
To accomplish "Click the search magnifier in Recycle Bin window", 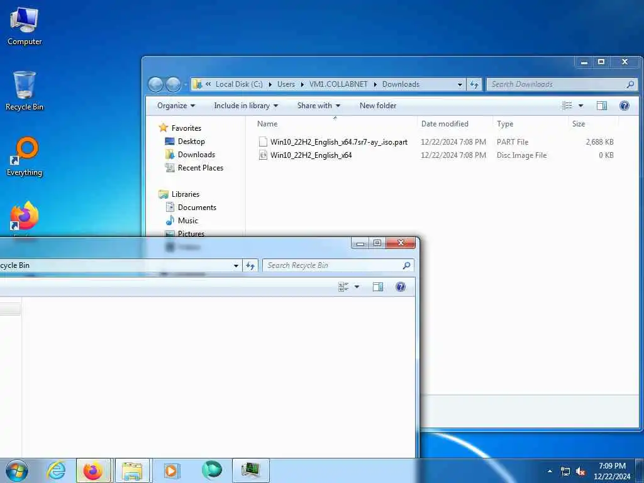I will pyautogui.click(x=406, y=266).
